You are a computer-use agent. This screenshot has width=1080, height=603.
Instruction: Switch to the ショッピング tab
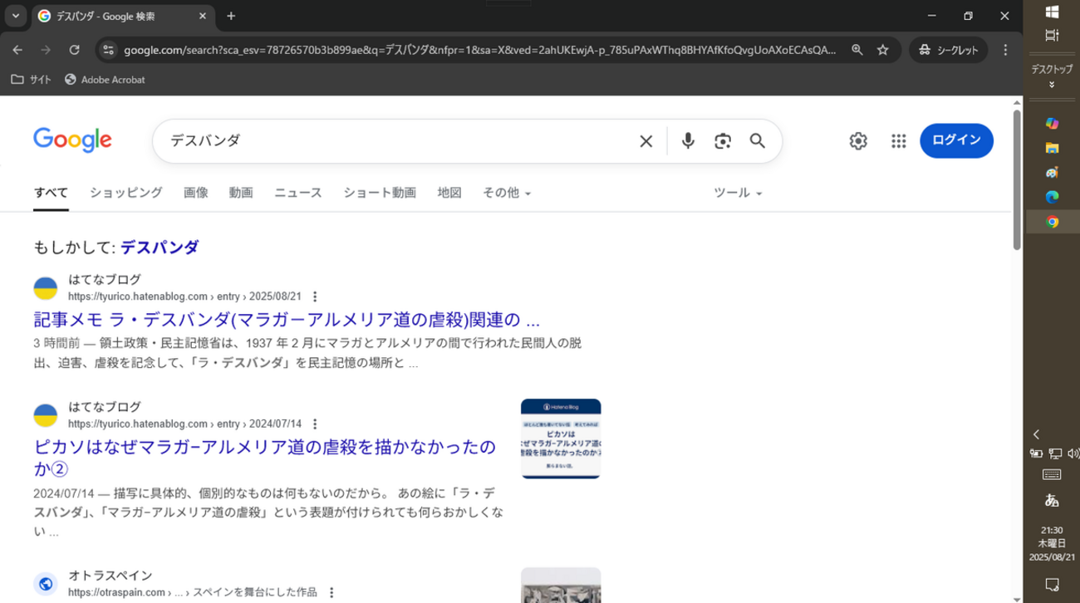126,193
